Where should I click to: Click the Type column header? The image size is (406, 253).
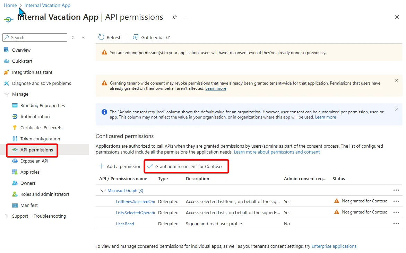(163, 179)
